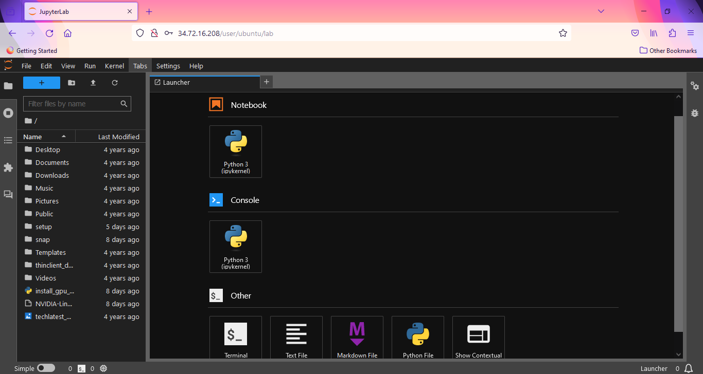Open a new browser tab

(x=149, y=11)
